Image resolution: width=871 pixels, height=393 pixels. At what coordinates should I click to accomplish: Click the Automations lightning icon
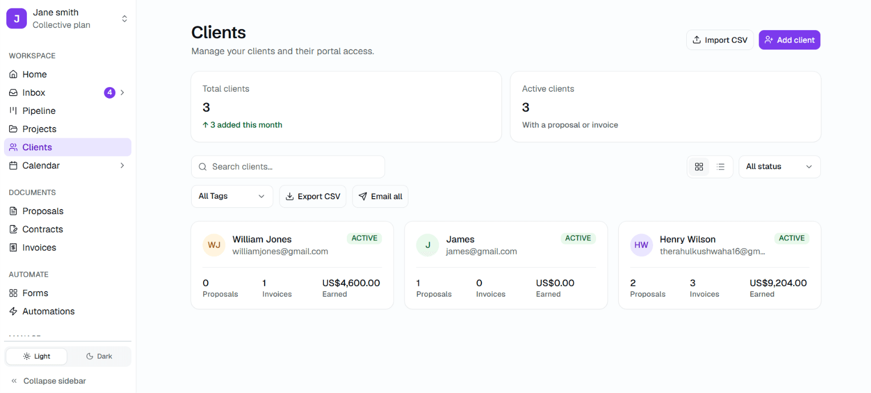click(x=13, y=311)
